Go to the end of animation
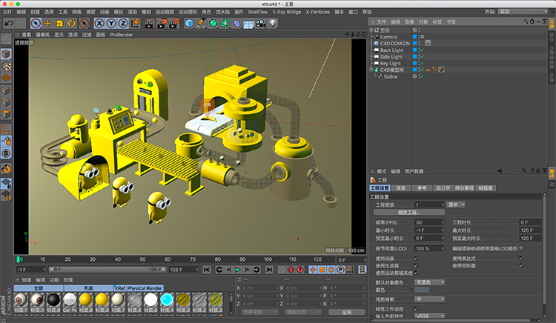This screenshot has height=323, width=556. (269, 270)
